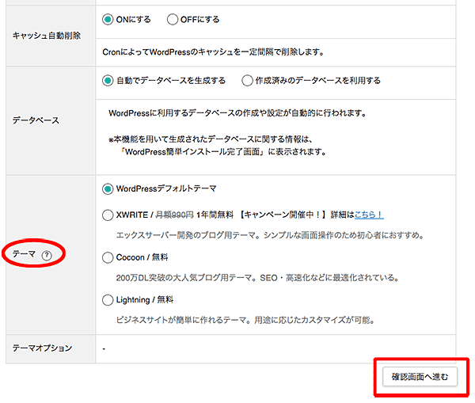
Task: Click the 確認画面へ進む button
Action: 420,377
